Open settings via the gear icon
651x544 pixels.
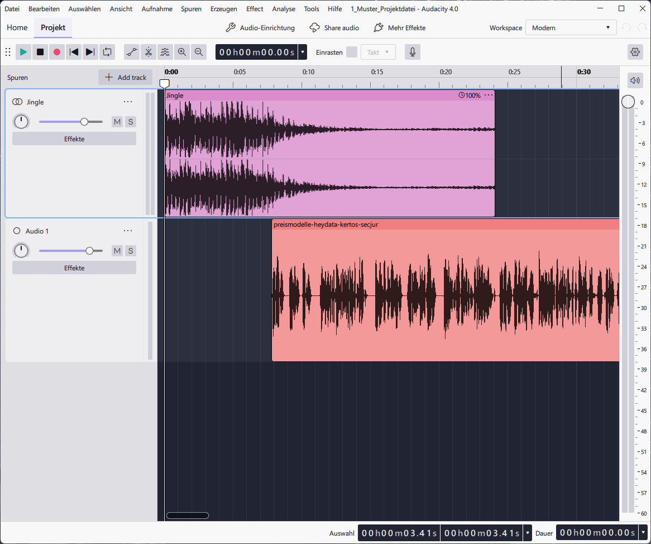click(x=635, y=52)
